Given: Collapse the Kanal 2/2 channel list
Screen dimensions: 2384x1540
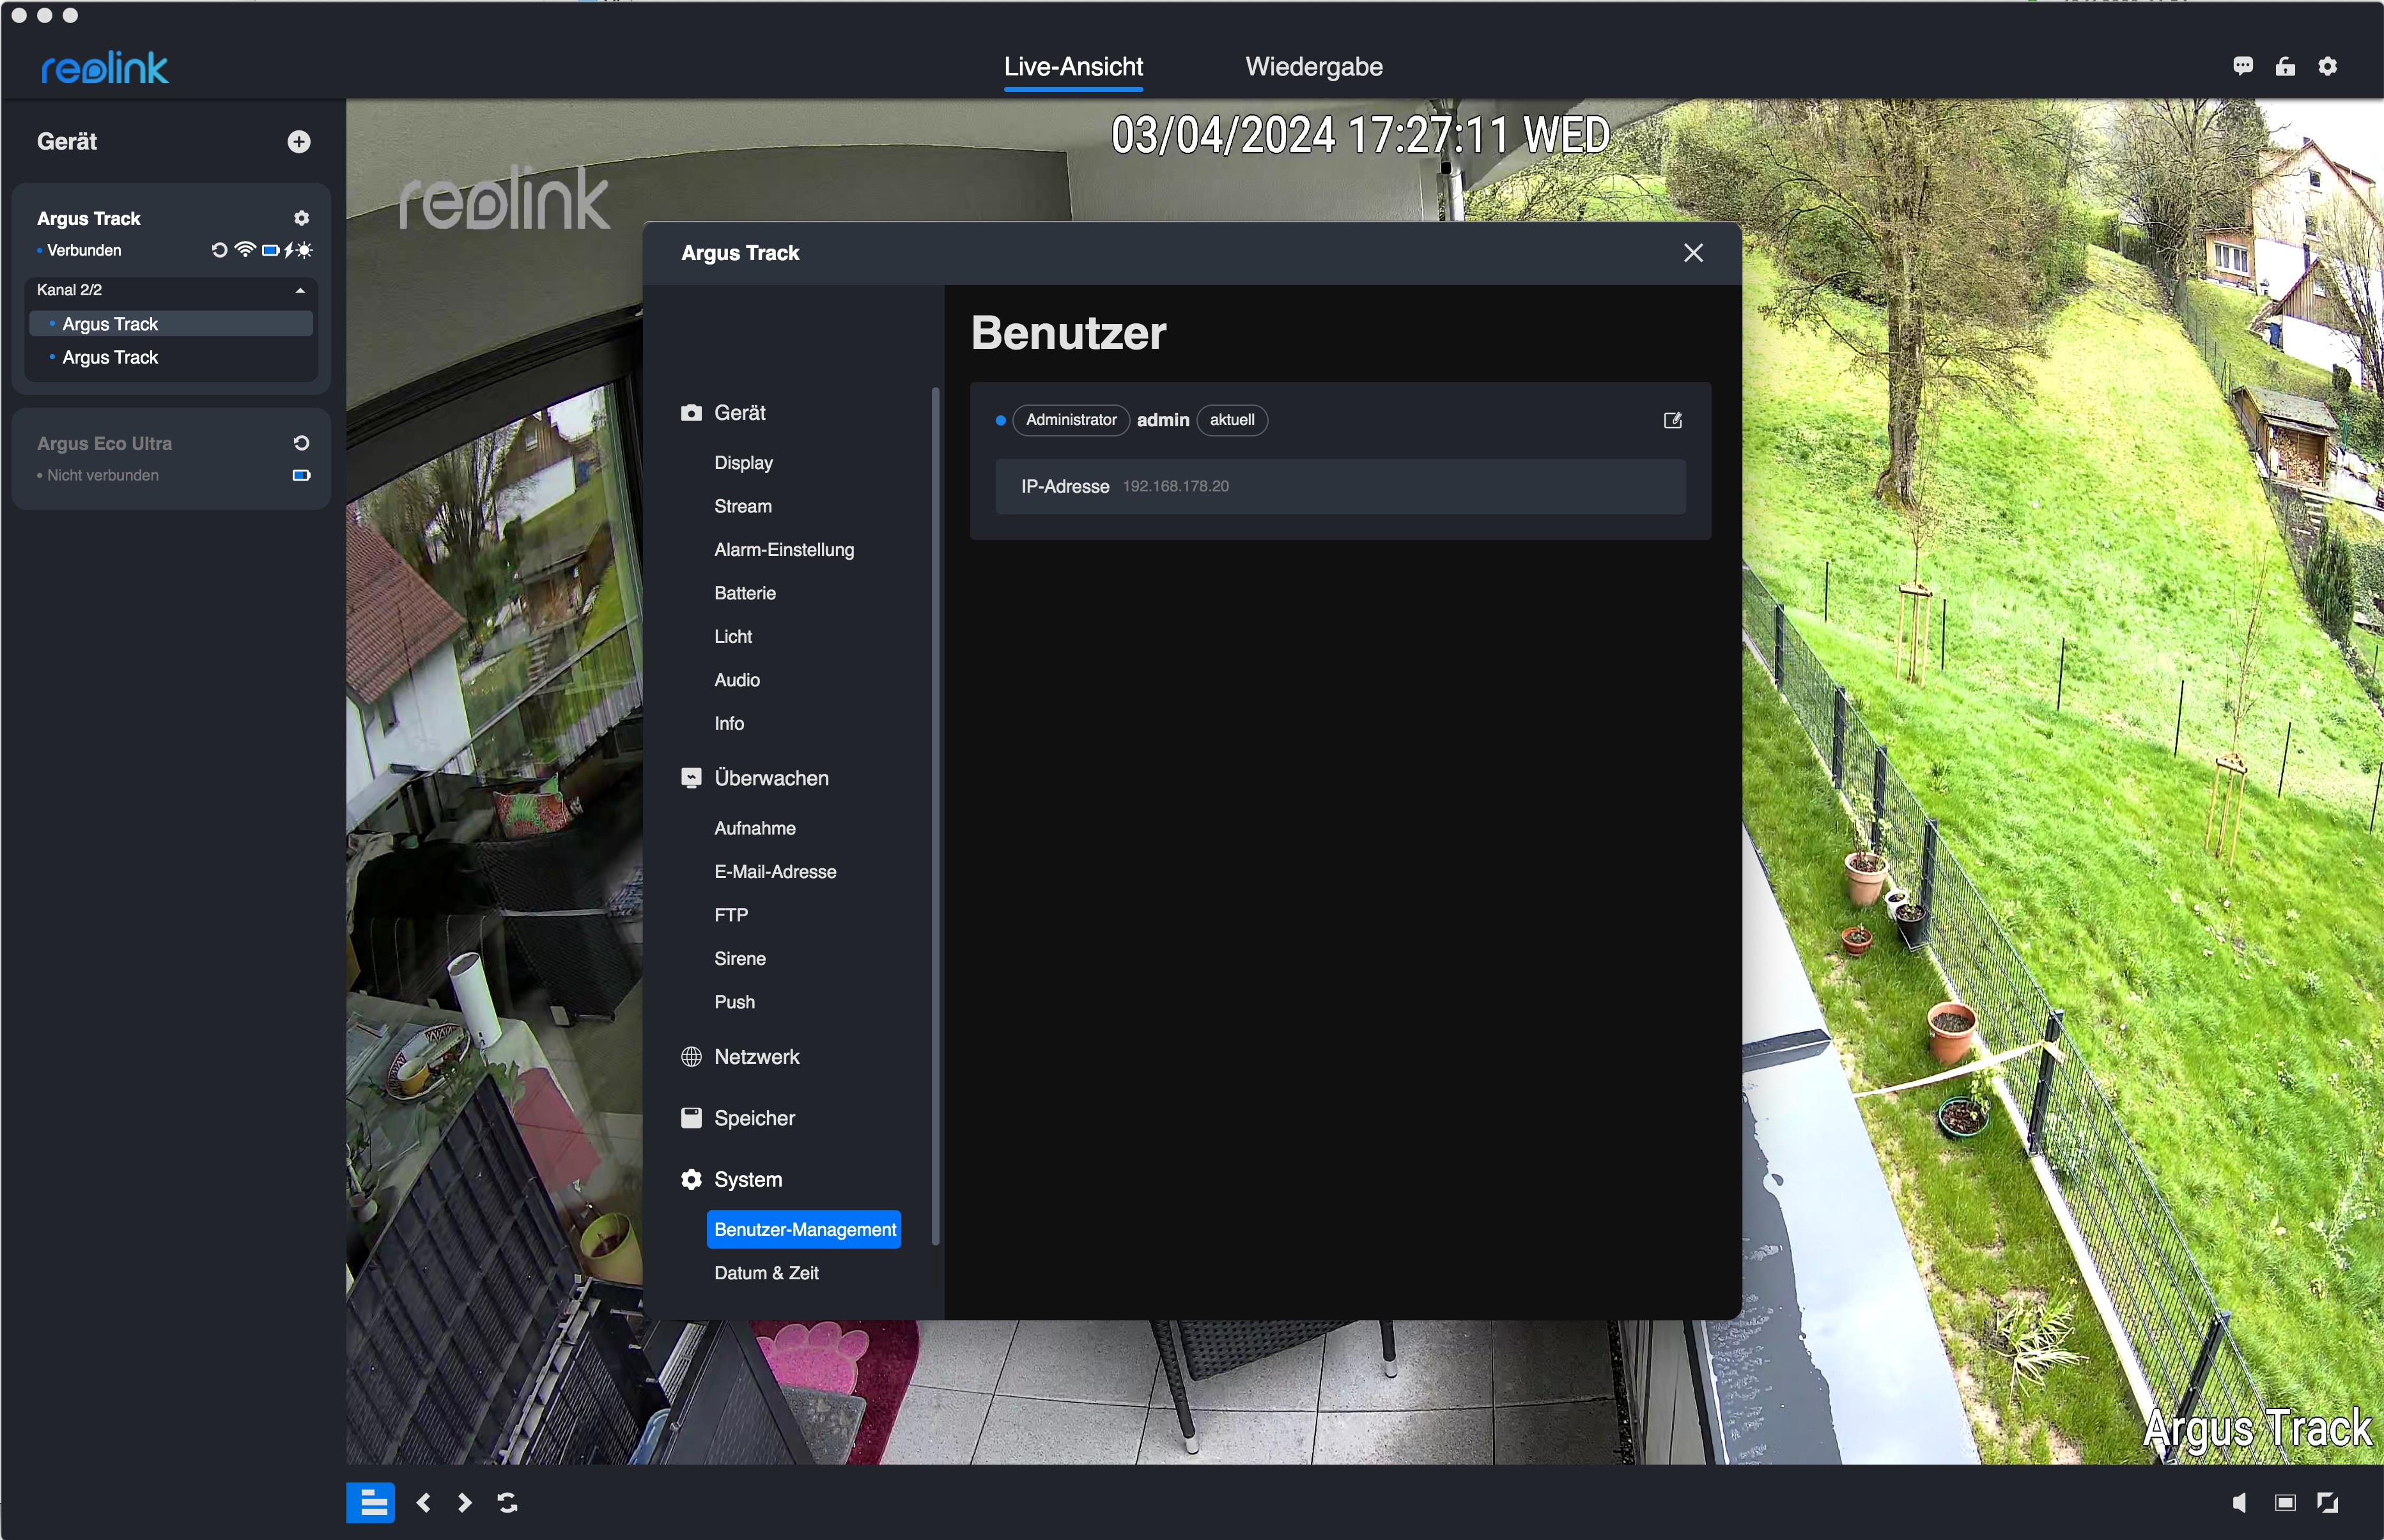Looking at the screenshot, I should pos(299,290).
